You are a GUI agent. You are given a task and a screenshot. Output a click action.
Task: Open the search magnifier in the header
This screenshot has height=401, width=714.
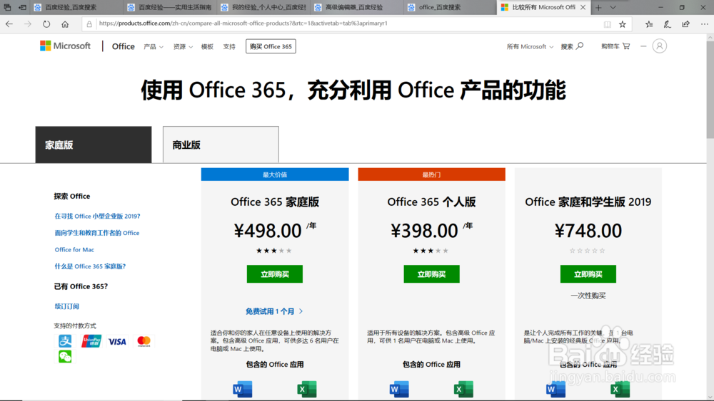pos(580,46)
